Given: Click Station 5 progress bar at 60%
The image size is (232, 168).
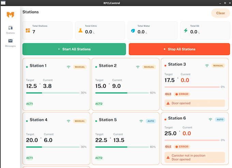Looking at the screenshot, I should tap(122, 147).
